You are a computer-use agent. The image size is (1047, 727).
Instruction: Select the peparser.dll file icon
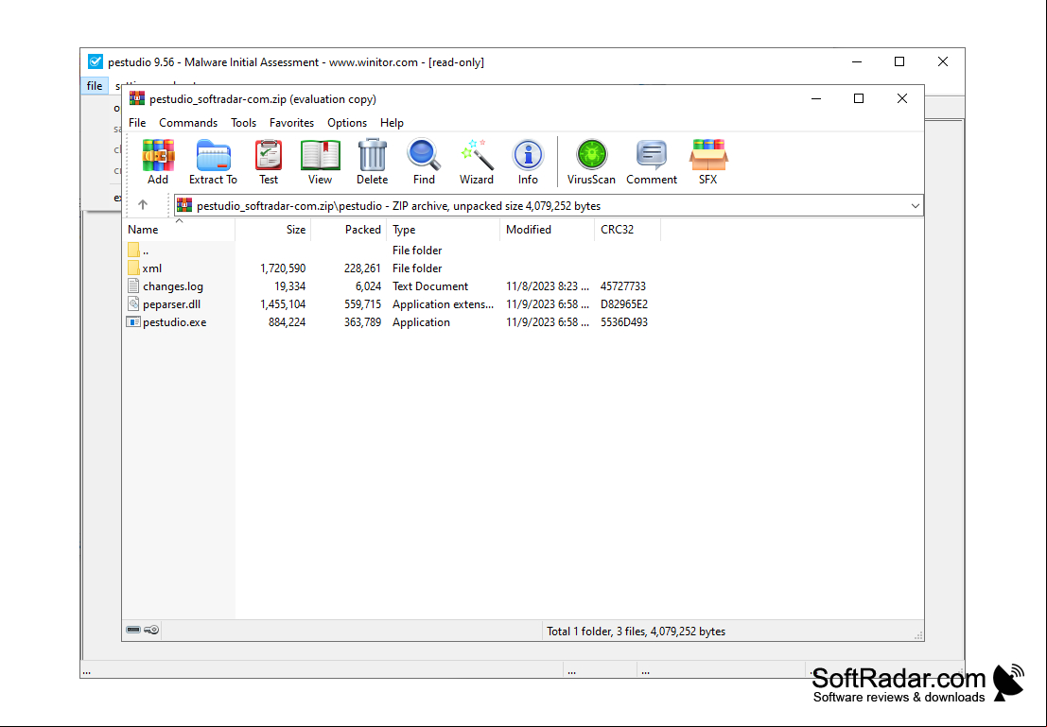click(133, 303)
